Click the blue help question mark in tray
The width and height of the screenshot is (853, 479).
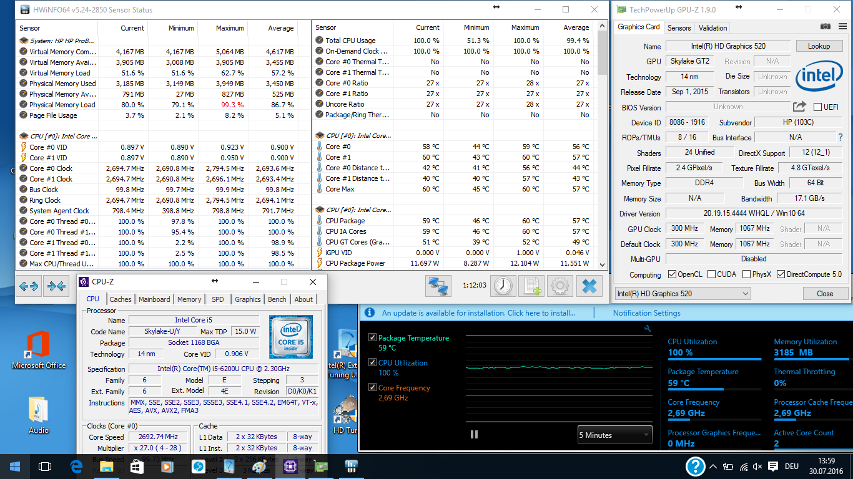click(695, 467)
